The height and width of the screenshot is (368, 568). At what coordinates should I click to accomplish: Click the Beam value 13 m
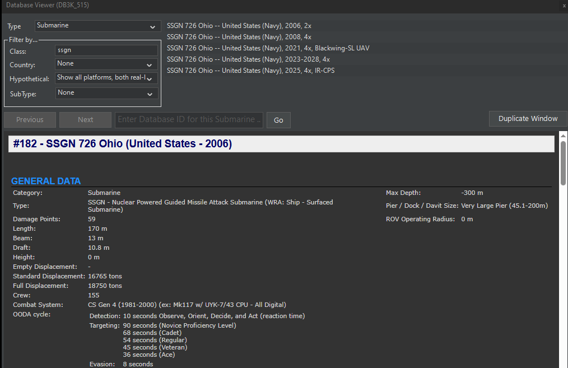coord(96,238)
